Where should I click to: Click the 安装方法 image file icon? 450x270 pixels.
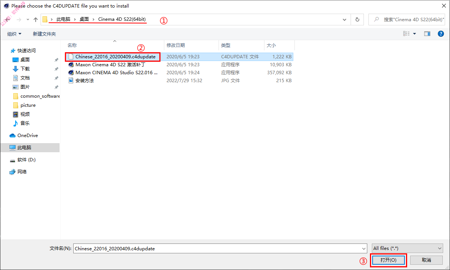[x=71, y=81]
